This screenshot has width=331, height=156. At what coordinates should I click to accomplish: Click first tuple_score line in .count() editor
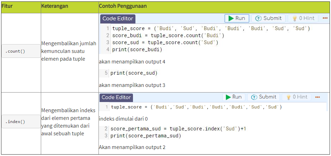click(x=211, y=28)
